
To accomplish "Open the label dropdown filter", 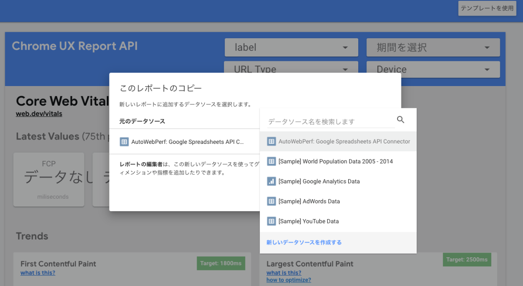I will tap(291, 47).
